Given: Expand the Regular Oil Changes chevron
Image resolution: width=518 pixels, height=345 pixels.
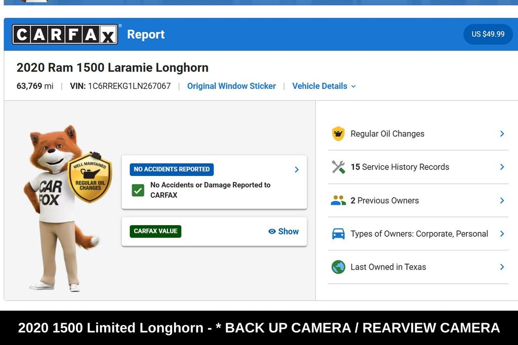Looking at the screenshot, I should click(502, 134).
